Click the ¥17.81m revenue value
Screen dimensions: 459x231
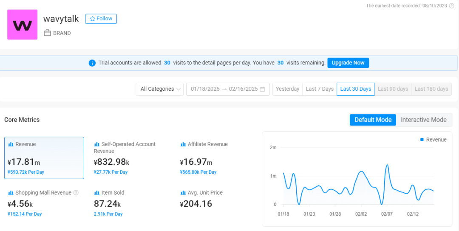coord(24,162)
